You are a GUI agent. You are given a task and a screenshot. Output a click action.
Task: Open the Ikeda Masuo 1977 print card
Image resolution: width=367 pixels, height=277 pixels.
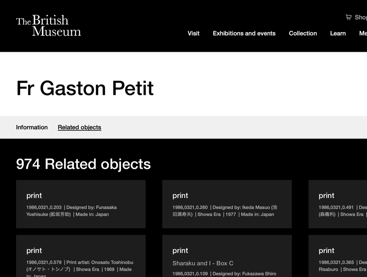tap(227, 204)
